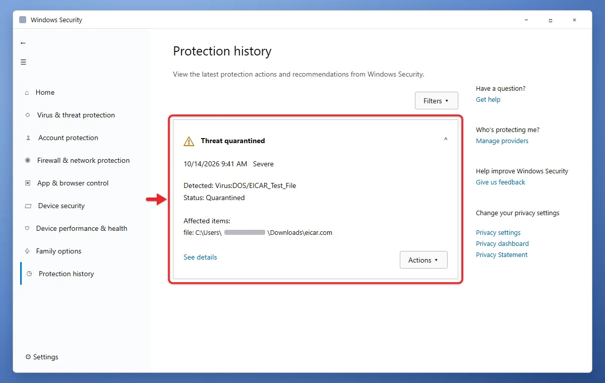Open Device performance & health

coord(82,228)
